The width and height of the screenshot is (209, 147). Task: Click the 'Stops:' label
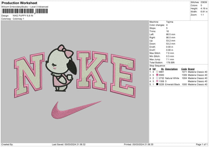click(x=153, y=28)
